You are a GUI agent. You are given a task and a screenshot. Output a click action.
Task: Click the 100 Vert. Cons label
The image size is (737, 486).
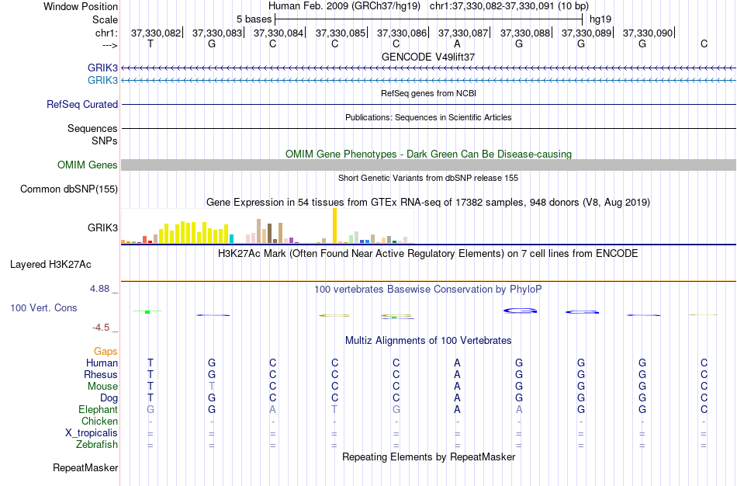pos(43,307)
